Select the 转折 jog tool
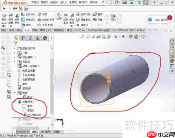This screenshot has width=175, height=138. tap(42, 14)
